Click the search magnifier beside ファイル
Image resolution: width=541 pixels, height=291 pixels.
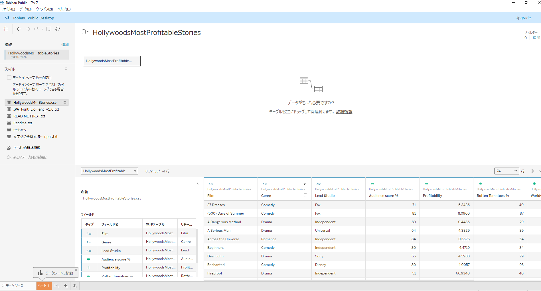pyautogui.click(x=66, y=69)
